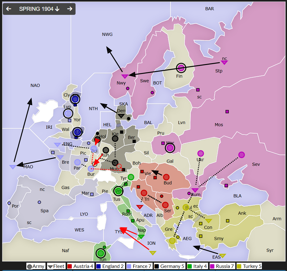287x271 pixels.
Task: Advance to the next turn with right arrow
Action: pyautogui.click(x=70, y=9)
